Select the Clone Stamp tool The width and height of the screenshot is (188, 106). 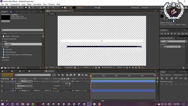[x=41, y=8]
